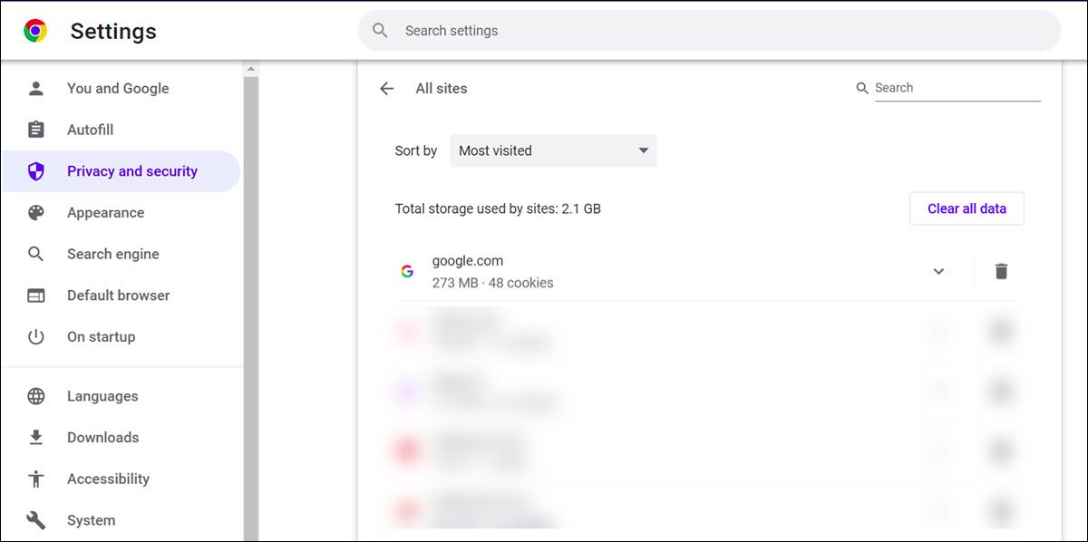The height and width of the screenshot is (542, 1088).
Task: Select the You and Google menu item
Action: [118, 88]
